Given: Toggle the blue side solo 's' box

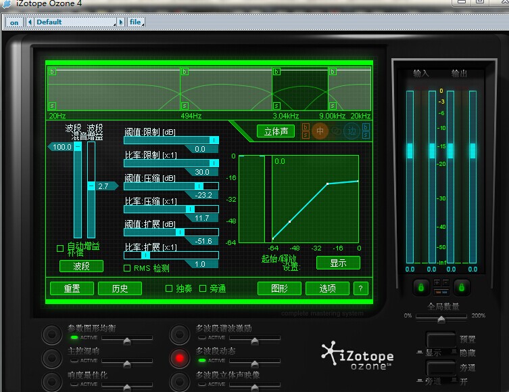Looking at the screenshot, I should coord(366,135).
